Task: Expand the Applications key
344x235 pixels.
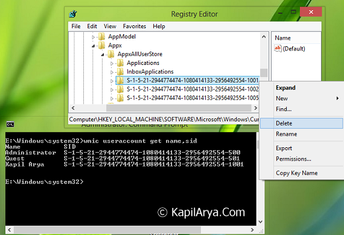Action: pyautogui.click(x=112, y=63)
